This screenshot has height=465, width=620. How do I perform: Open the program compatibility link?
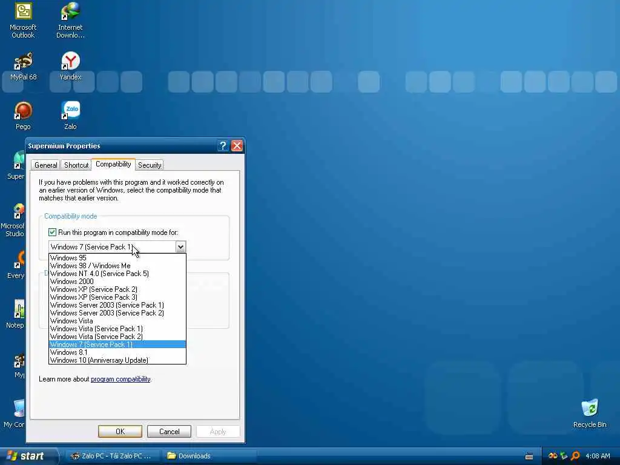120,379
